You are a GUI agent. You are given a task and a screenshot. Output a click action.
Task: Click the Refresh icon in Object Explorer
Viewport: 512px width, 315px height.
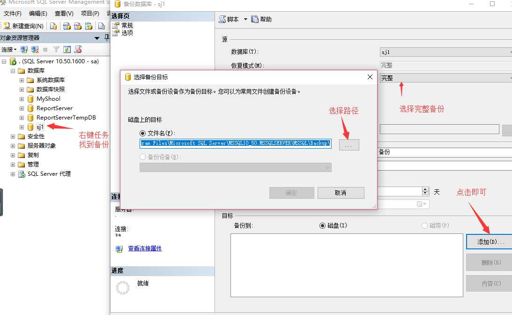point(67,49)
